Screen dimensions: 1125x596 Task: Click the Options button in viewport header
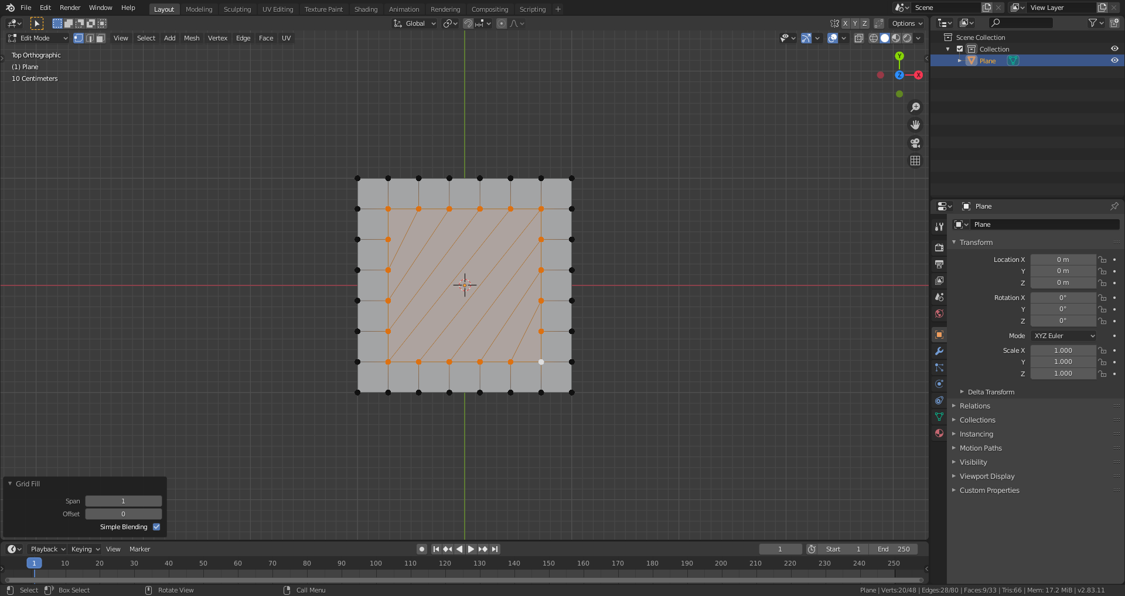906,23
